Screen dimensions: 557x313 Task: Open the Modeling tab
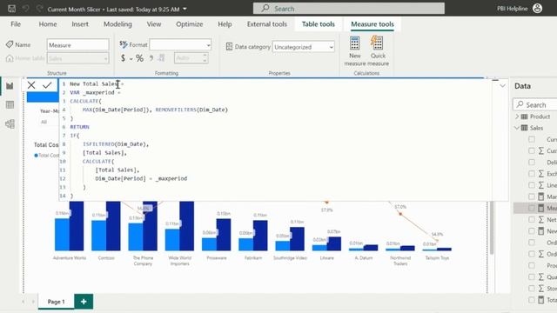(x=117, y=24)
